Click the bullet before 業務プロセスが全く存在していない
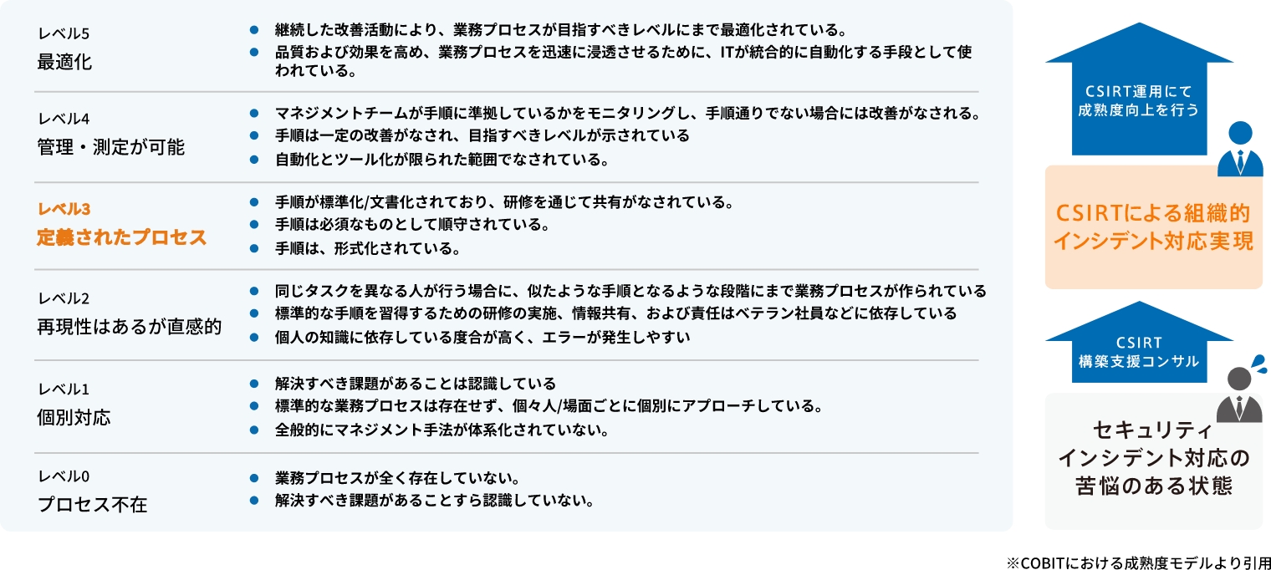The width and height of the screenshot is (1271, 570). click(255, 479)
